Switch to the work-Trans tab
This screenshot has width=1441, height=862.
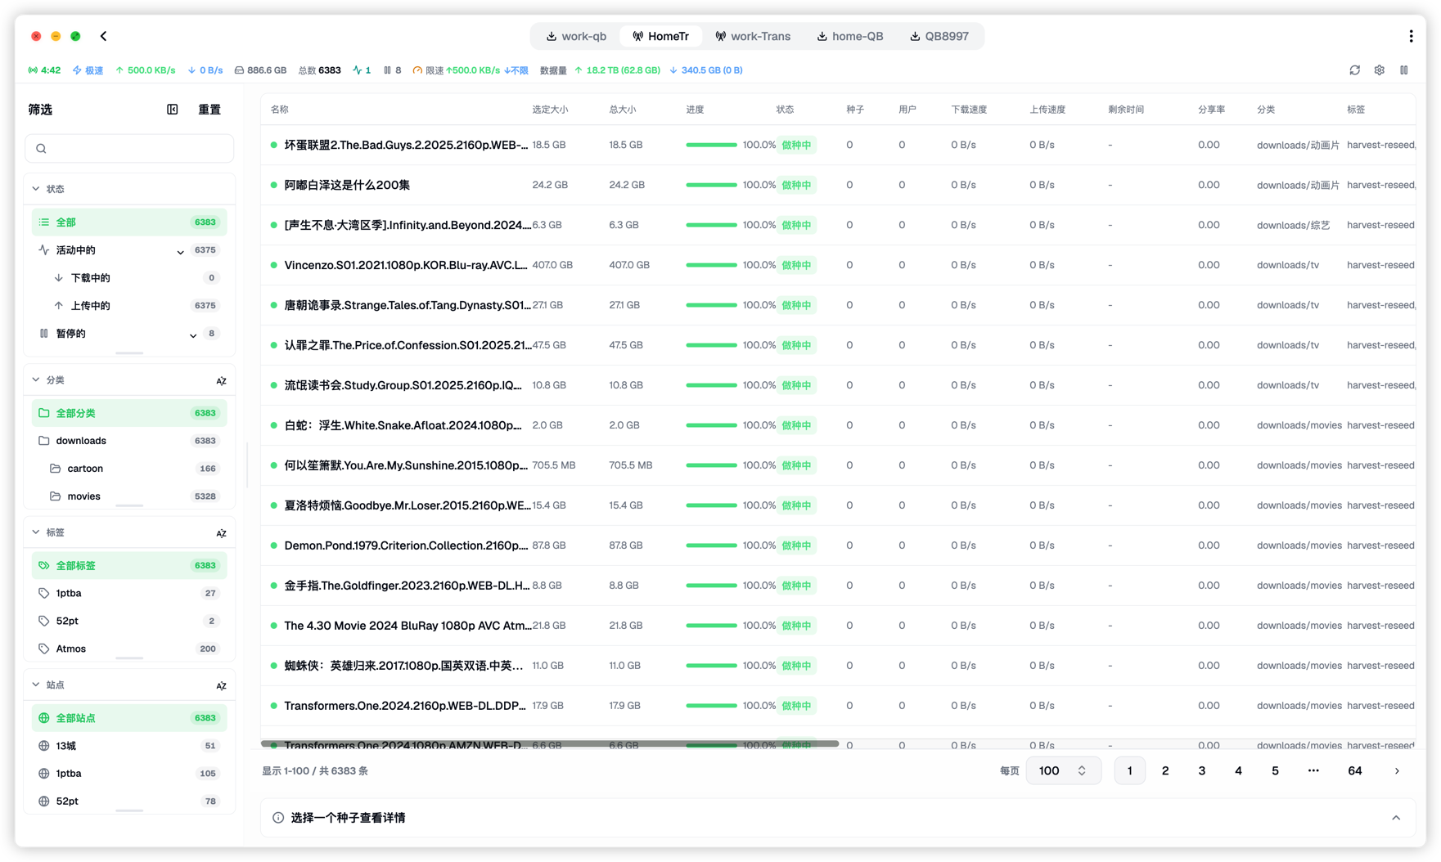tap(753, 36)
